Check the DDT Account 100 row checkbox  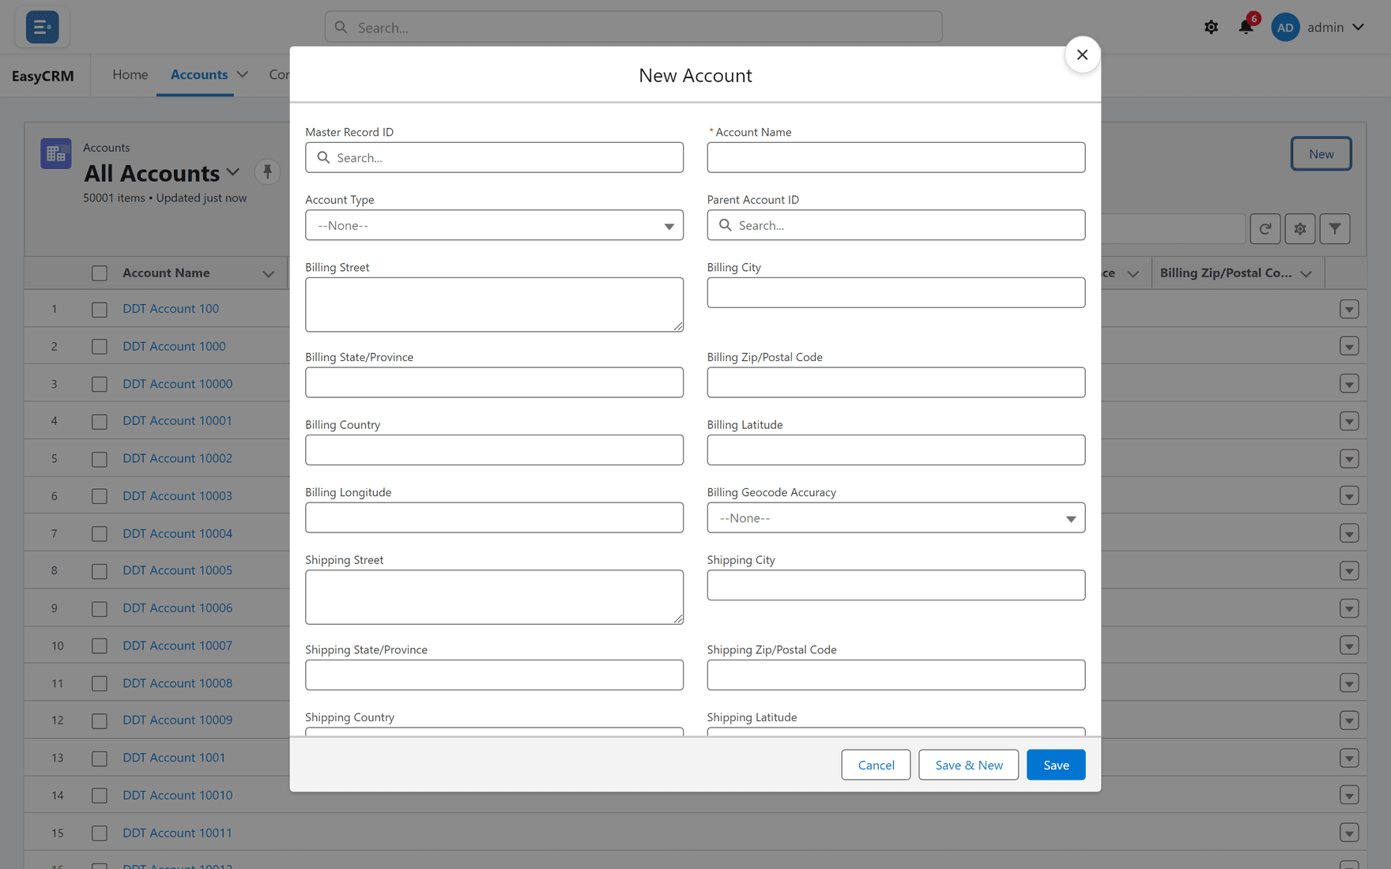pos(100,310)
